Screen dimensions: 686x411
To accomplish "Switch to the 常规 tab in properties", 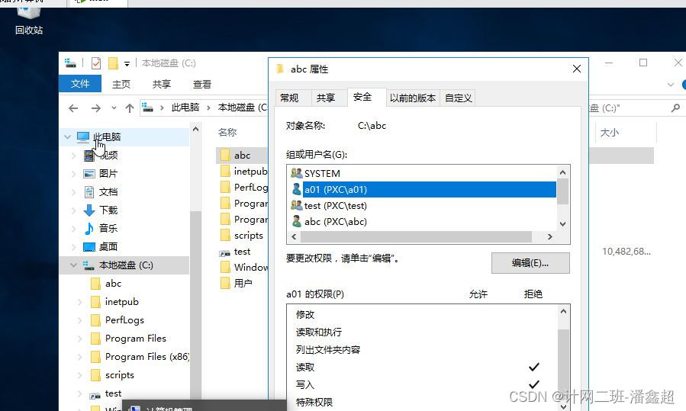I will 289,98.
